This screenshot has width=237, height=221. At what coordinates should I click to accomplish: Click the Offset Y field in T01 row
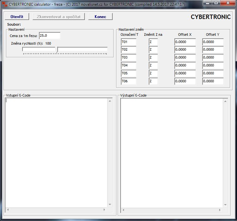click(213, 42)
